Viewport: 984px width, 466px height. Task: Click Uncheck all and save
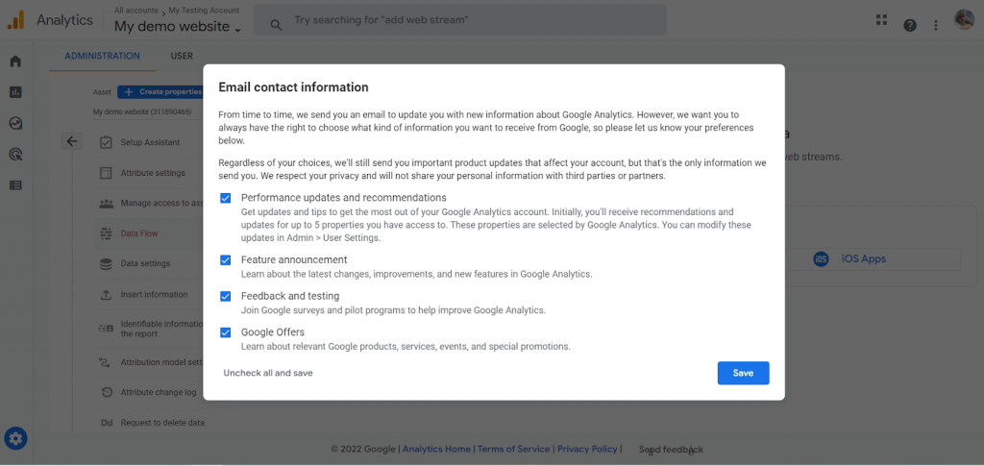tap(268, 373)
